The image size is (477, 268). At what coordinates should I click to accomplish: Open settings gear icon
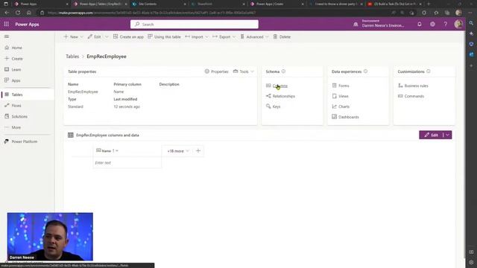[432, 25]
